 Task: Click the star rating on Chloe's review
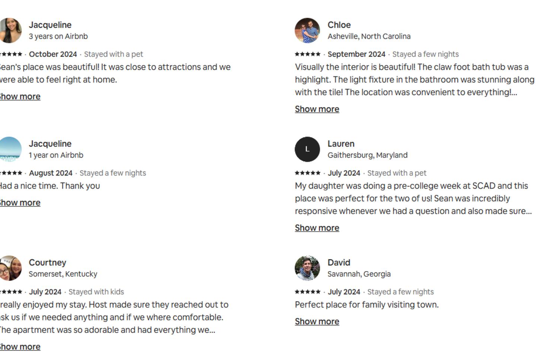tap(307, 54)
